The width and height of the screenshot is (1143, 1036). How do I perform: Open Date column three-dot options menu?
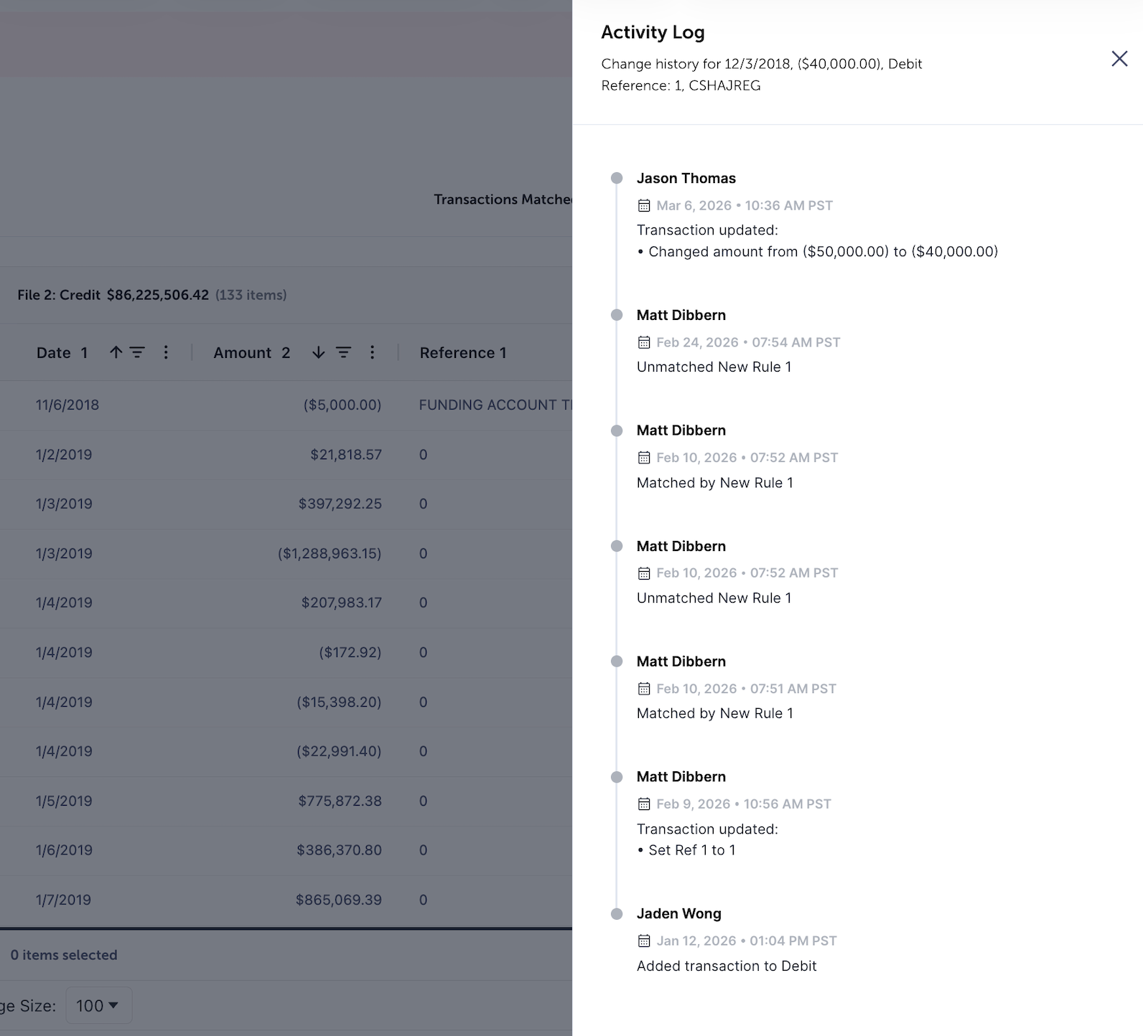click(166, 352)
